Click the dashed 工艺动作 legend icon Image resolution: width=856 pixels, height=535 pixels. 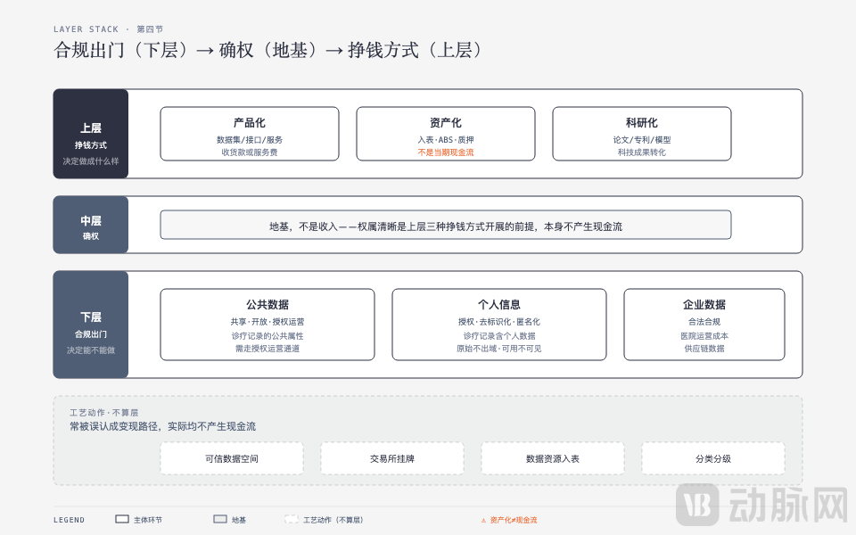click(292, 519)
